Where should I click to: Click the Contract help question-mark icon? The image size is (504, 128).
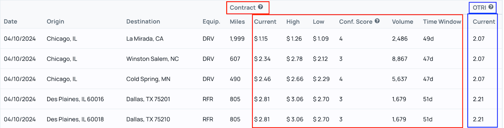(261, 7)
